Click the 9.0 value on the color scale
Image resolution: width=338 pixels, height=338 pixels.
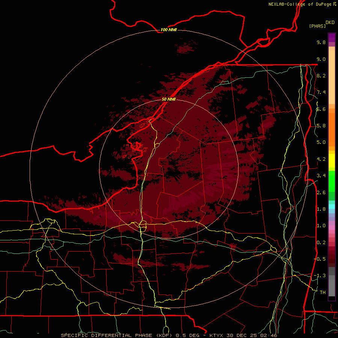click(x=321, y=59)
